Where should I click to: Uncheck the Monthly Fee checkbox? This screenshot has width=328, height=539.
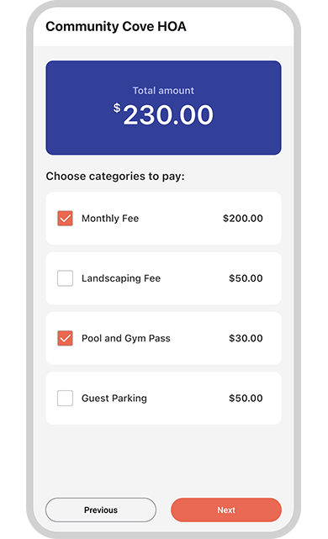pos(65,219)
